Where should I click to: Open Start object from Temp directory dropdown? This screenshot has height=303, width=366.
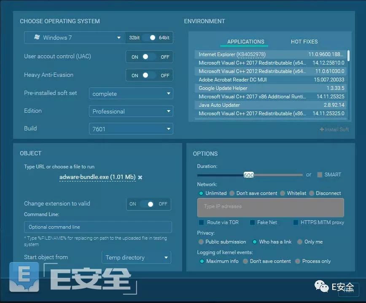pos(137,257)
